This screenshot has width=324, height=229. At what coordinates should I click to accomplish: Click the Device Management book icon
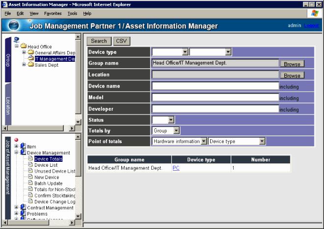[x=23, y=153]
